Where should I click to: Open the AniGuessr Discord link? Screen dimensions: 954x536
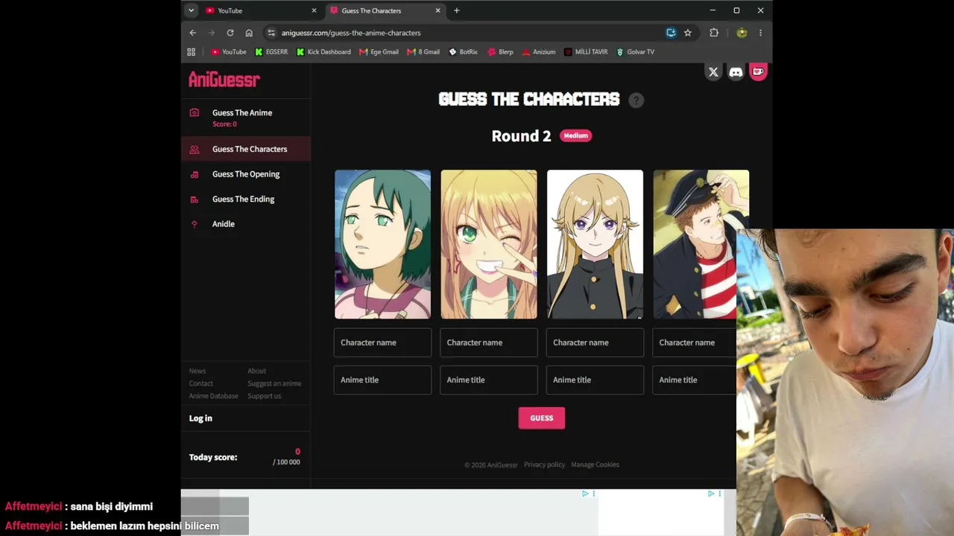(x=736, y=72)
